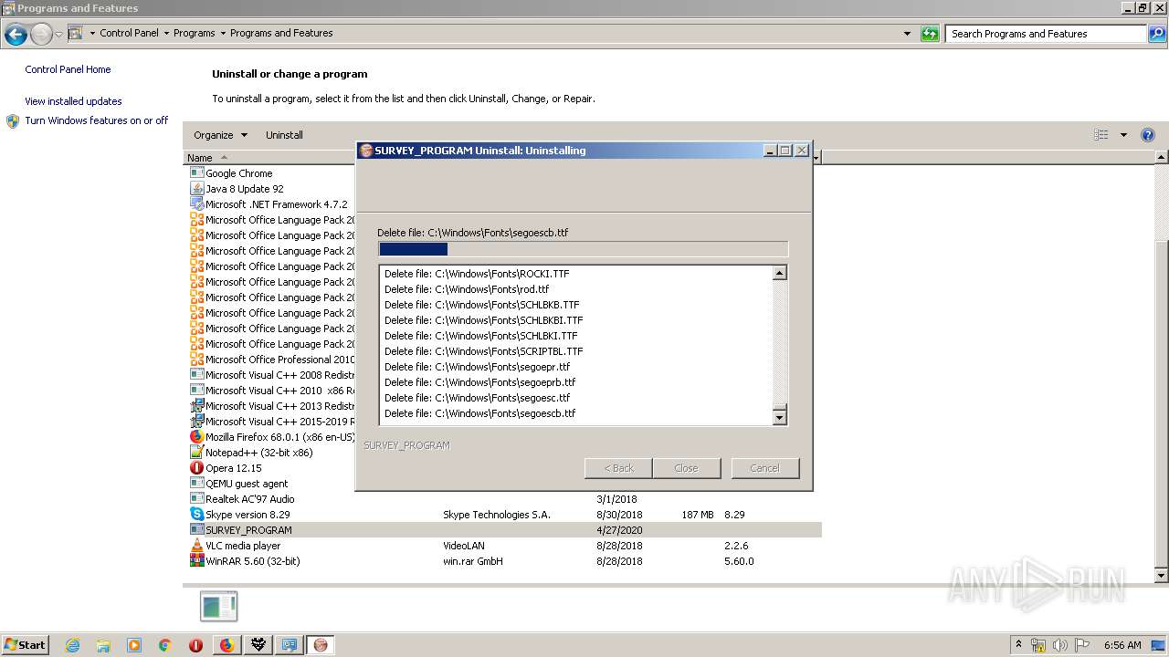Screen dimensions: 1169x657
Task: Select Control Panel in the breadcrumb
Action: point(129,34)
